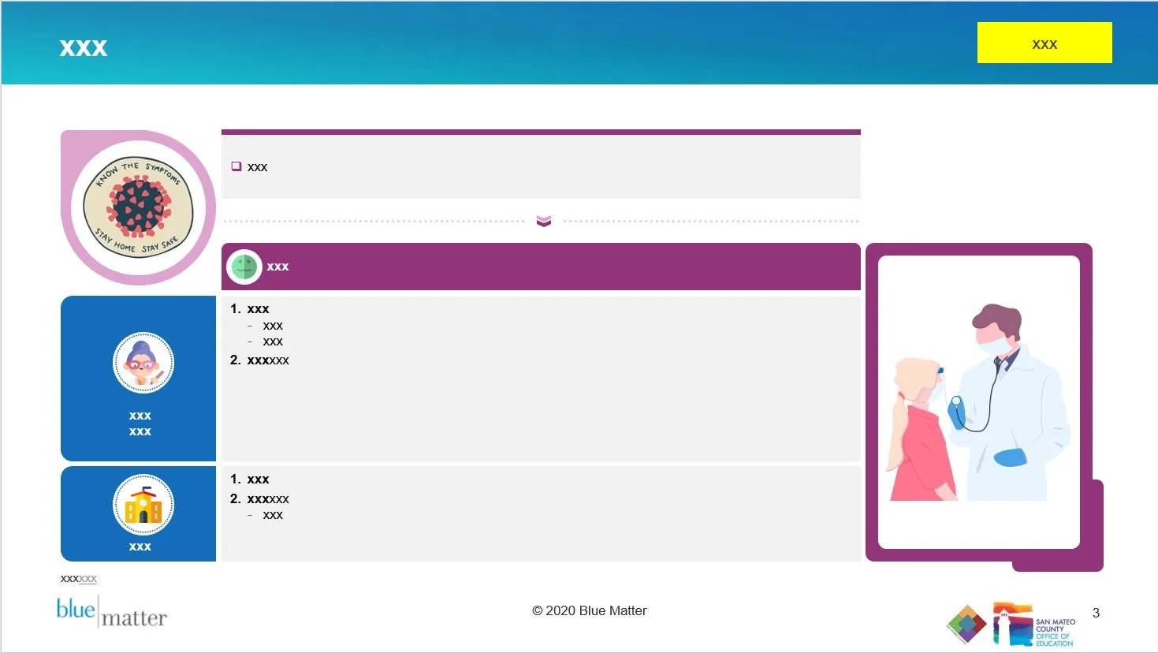Select the green smiley face icon
1158x653 pixels.
pyautogui.click(x=244, y=267)
